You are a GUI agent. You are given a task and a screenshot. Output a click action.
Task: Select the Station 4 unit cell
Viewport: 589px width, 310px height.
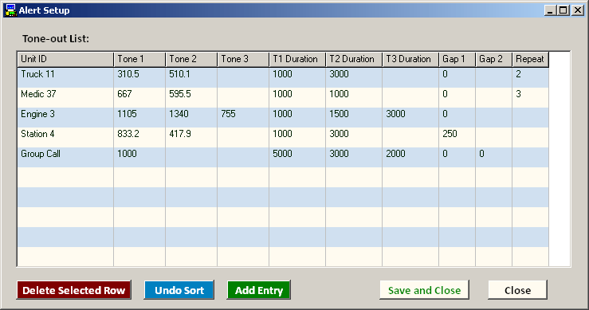[x=65, y=137]
